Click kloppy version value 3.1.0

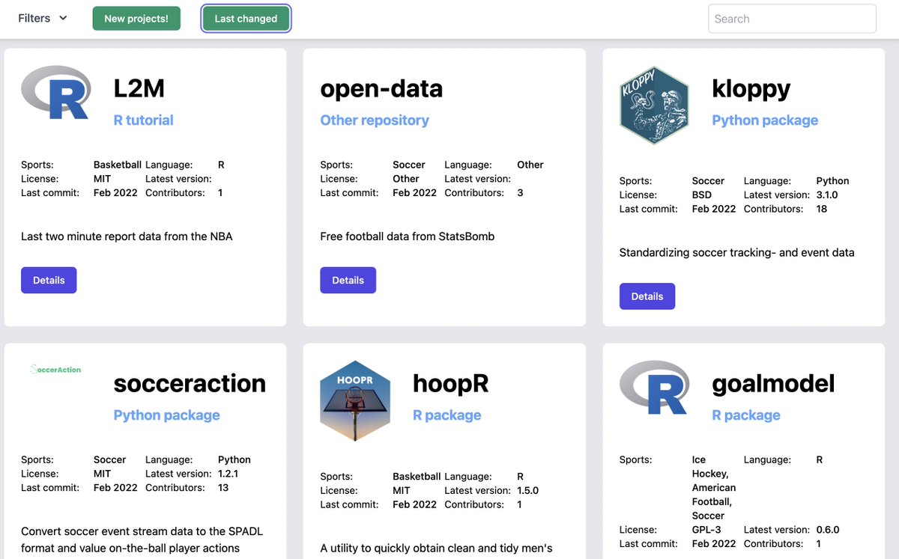click(x=827, y=195)
